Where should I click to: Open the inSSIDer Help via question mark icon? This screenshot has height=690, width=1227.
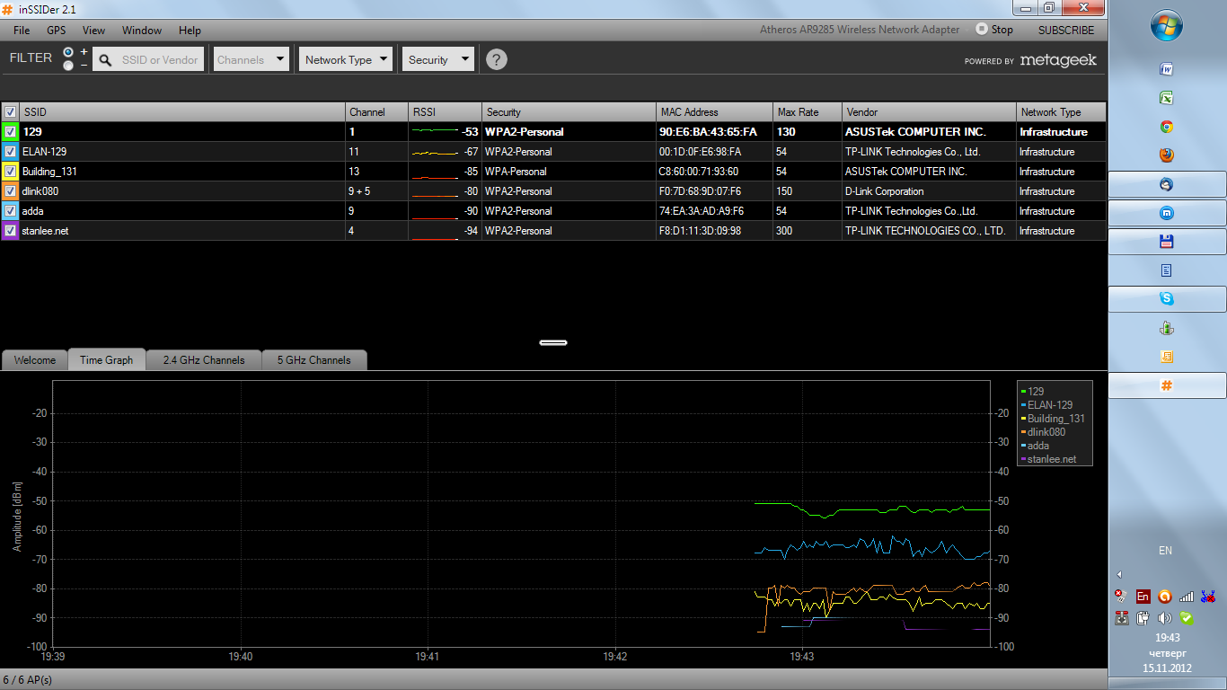[x=496, y=59]
